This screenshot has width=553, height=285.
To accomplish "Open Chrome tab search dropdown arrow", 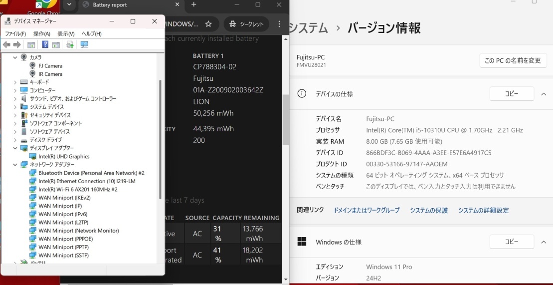I will coord(69,4).
